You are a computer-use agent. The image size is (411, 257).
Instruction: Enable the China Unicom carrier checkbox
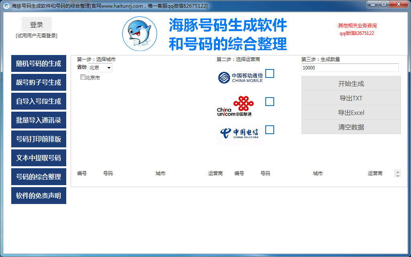tap(270, 102)
